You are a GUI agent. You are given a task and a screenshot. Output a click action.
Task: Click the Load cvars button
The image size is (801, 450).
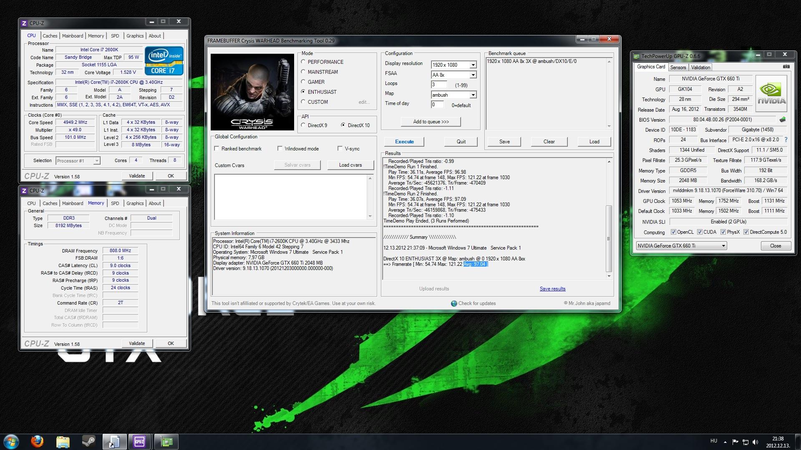coord(350,165)
